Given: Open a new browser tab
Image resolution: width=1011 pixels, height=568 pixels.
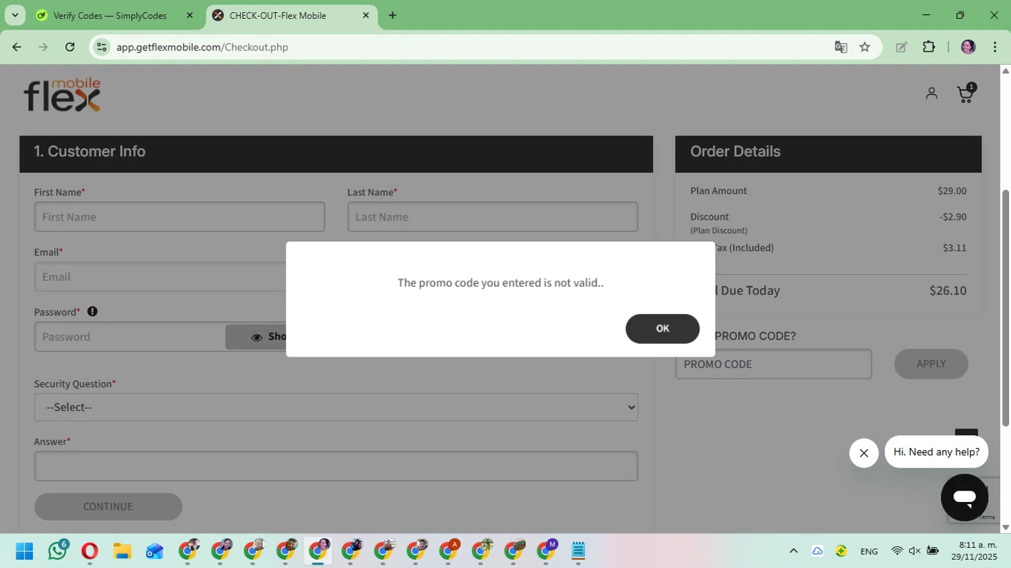Looking at the screenshot, I should click(392, 15).
